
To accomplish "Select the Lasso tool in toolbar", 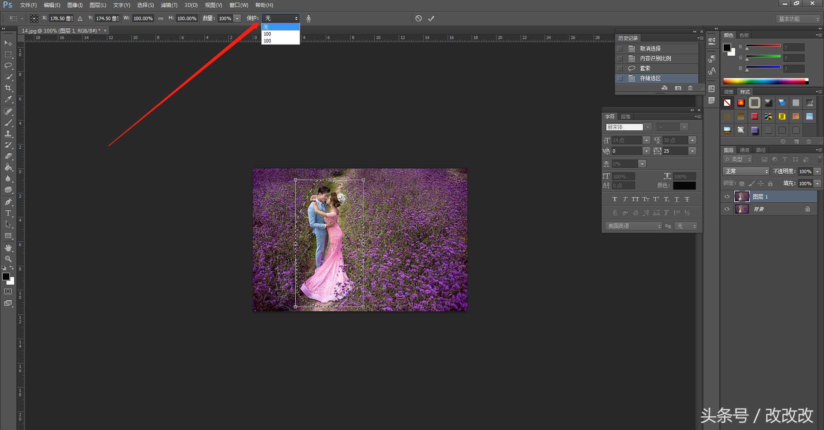I will click(8, 66).
